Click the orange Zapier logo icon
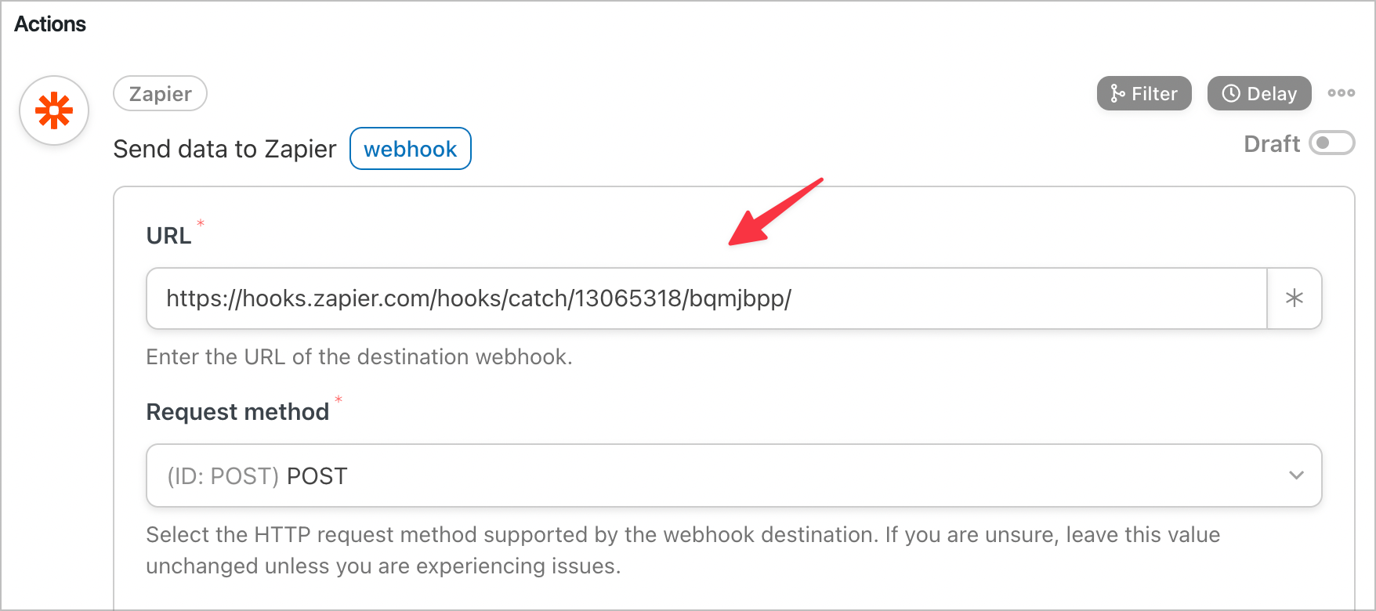Image resolution: width=1376 pixels, height=611 pixels. tap(53, 110)
